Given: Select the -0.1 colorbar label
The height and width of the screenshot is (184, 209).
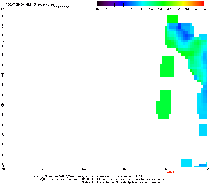Looking at the screenshot, I should (x=186, y=9).
